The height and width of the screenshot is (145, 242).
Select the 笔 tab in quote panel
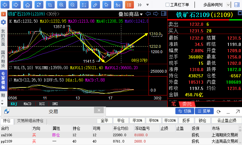173,104
